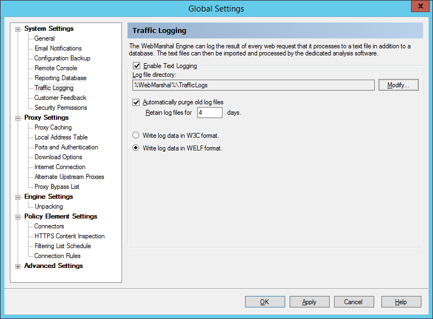
Task: Go to Ports and Authentication
Action: pos(66,147)
